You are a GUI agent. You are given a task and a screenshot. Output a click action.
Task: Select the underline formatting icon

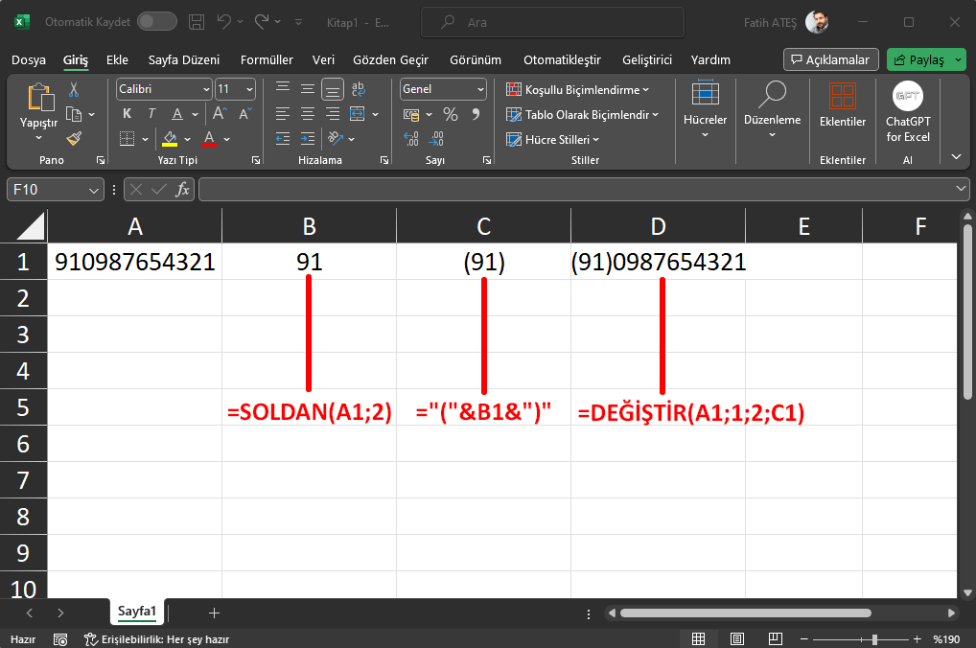coord(177,113)
